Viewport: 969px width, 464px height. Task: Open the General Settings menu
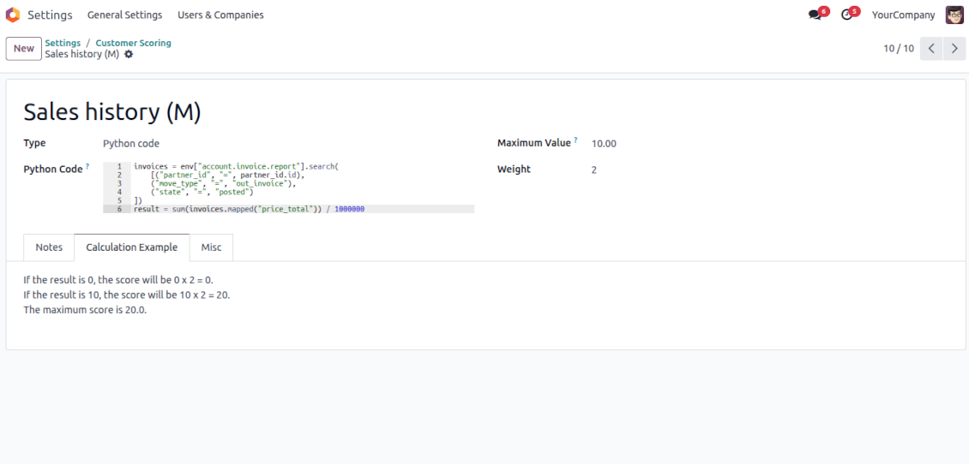pyautogui.click(x=125, y=15)
